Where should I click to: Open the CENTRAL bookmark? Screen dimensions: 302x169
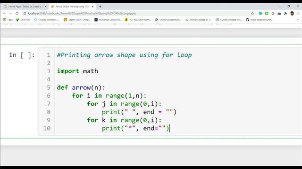(x=23, y=20)
